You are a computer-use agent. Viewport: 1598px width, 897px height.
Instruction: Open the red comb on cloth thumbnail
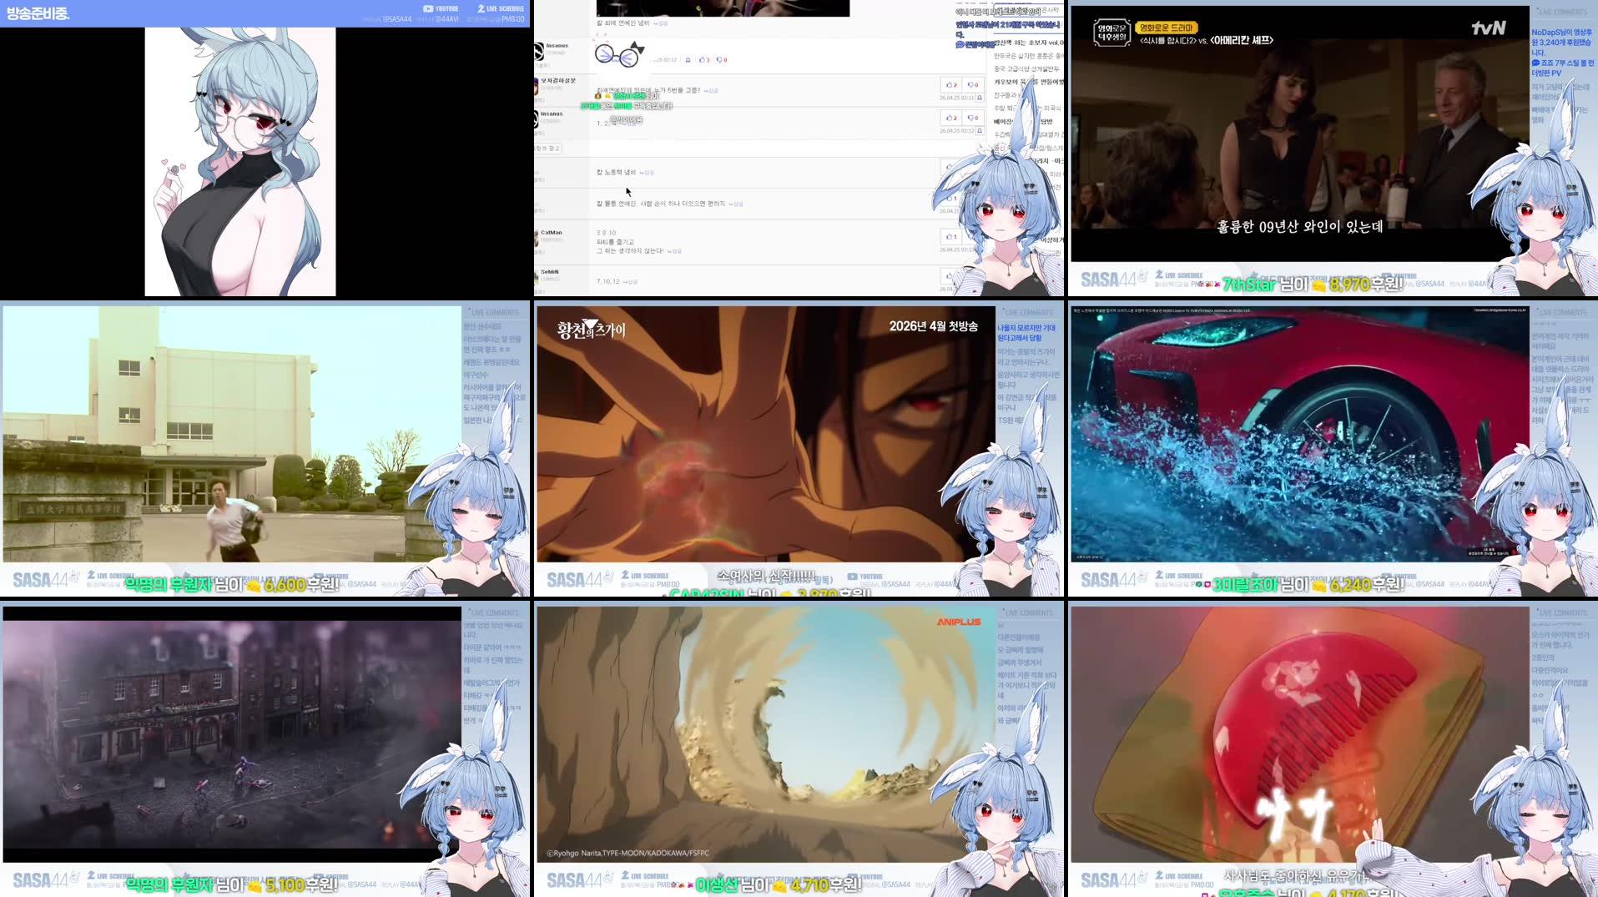1333,749
